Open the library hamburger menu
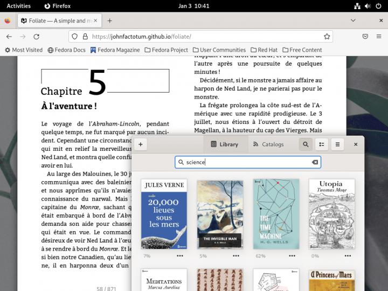Screen dimensions: 388x291 click(337, 144)
